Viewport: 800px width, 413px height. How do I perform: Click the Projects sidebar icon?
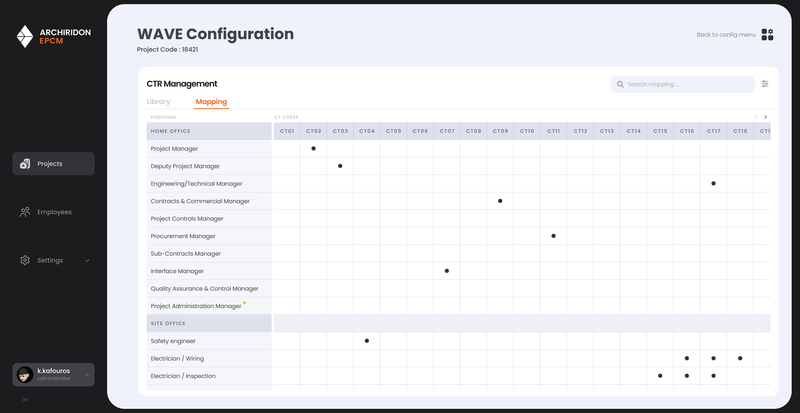25,164
